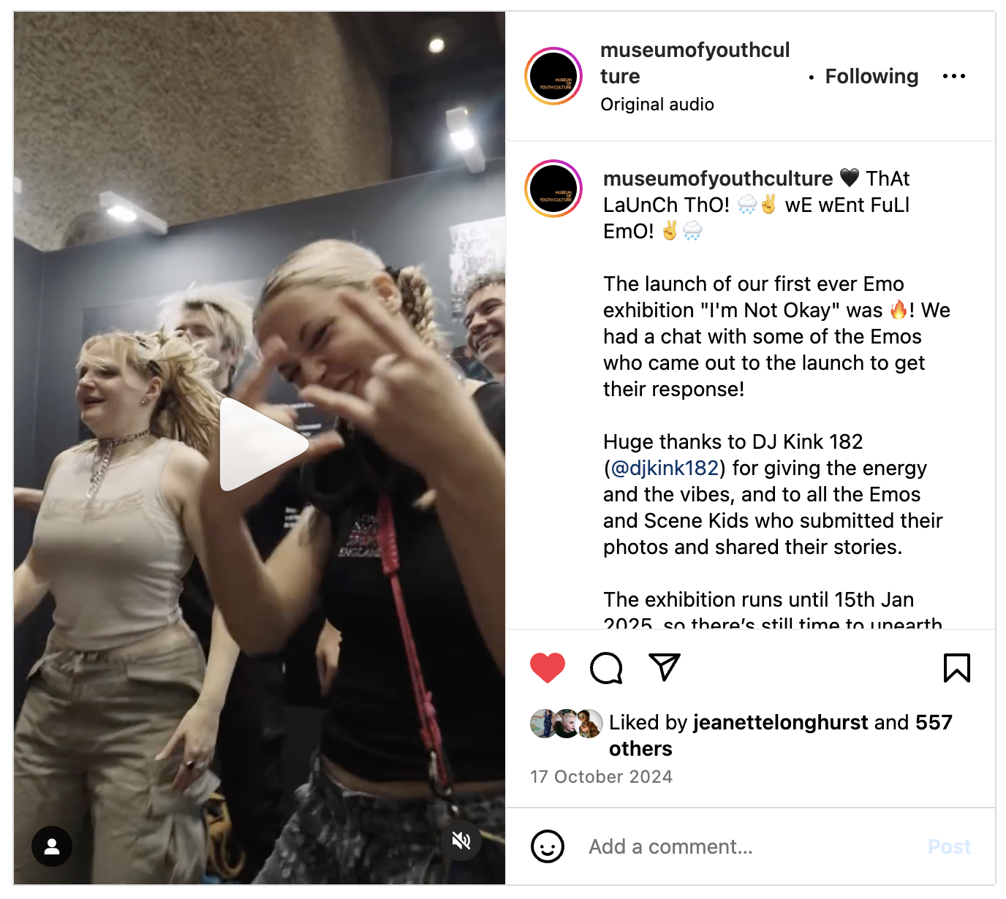
Task: Show tagged people via person icon
Action: coord(52,846)
